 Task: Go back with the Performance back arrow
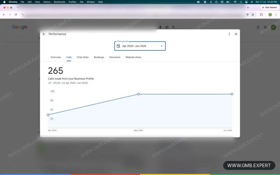(x=44, y=34)
